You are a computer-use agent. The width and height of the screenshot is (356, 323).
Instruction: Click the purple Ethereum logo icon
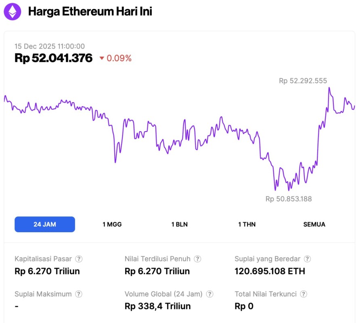13,12
